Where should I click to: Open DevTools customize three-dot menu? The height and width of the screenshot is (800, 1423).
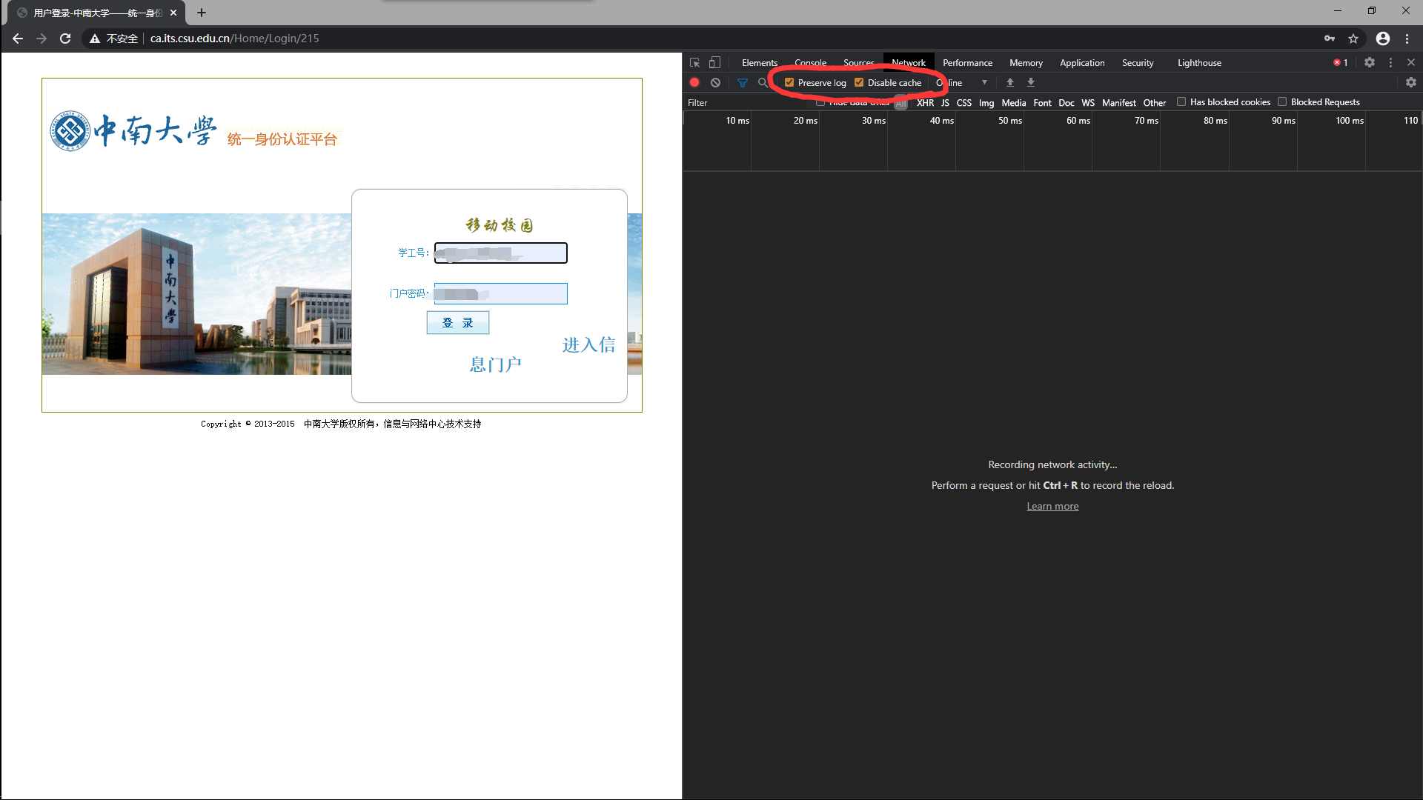click(x=1390, y=63)
